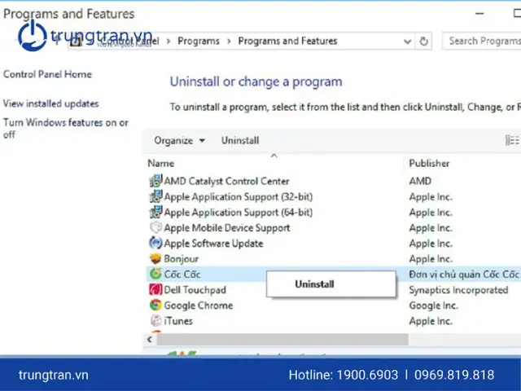Click Uninstall in the toolbar
Image resolution: width=521 pixels, height=391 pixels.
click(x=240, y=141)
